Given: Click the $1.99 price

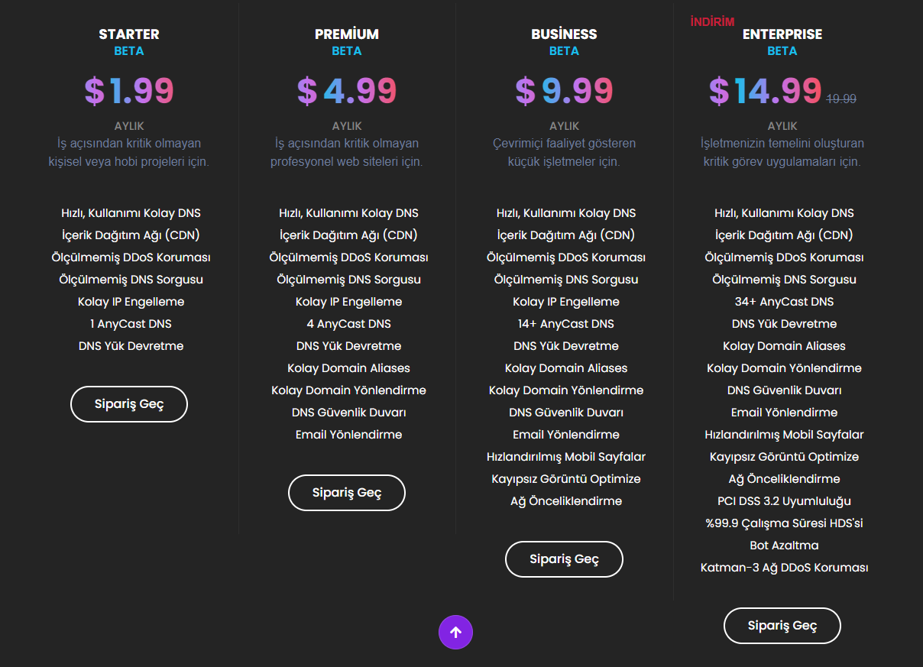Looking at the screenshot, I should [129, 91].
